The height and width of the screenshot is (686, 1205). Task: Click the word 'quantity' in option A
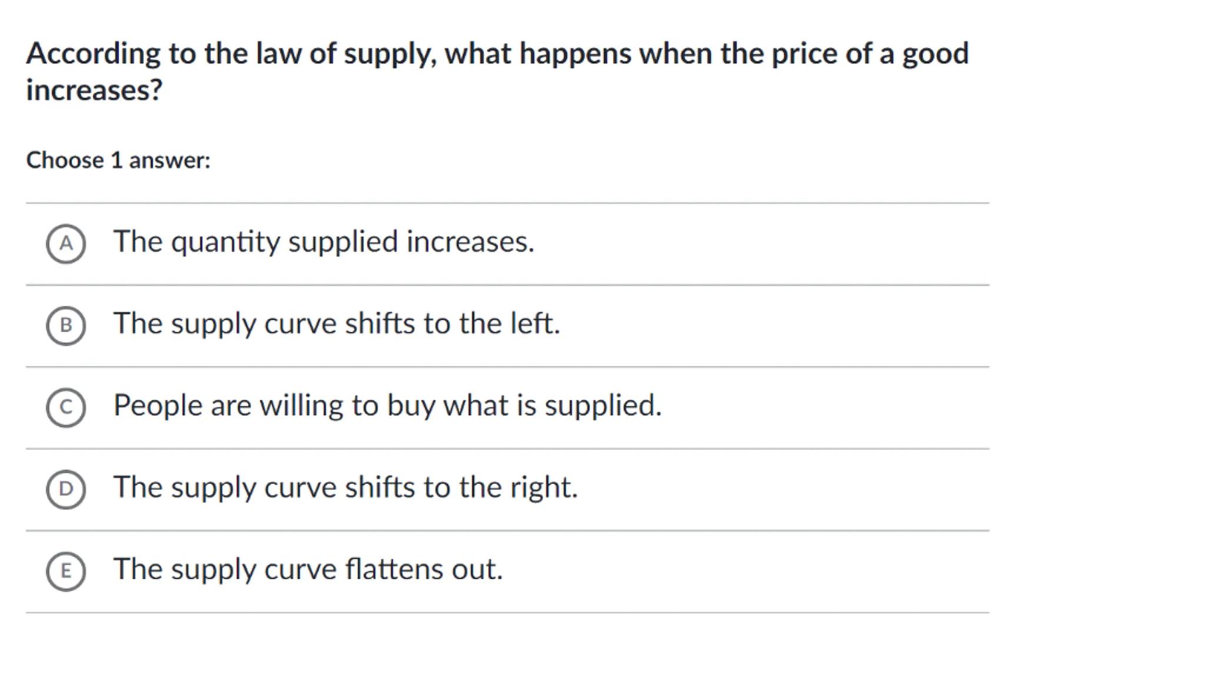[225, 242]
